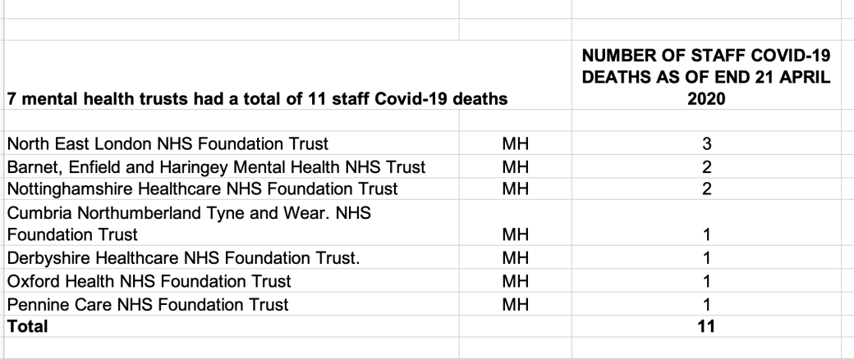Select the death count for Barnet, Enfield and Haringey
Image resolution: width=854 pixels, height=359 pixels.
pos(706,166)
